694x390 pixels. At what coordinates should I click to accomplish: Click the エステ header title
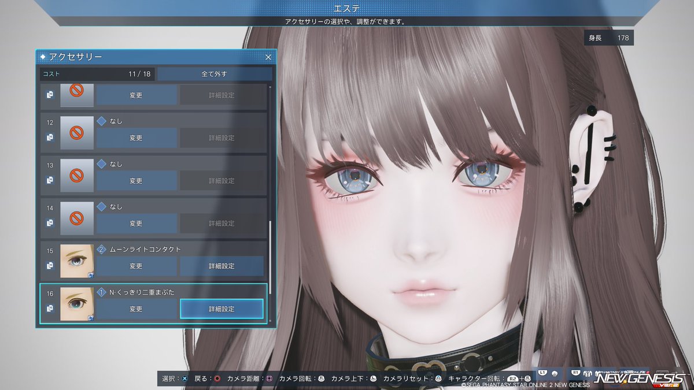click(x=347, y=8)
